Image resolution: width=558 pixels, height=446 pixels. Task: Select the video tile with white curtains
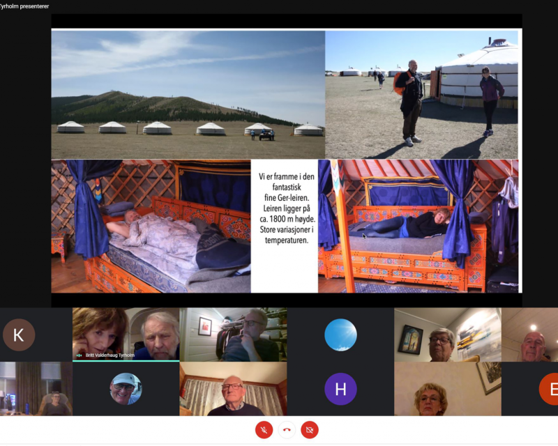click(x=233, y=389)
